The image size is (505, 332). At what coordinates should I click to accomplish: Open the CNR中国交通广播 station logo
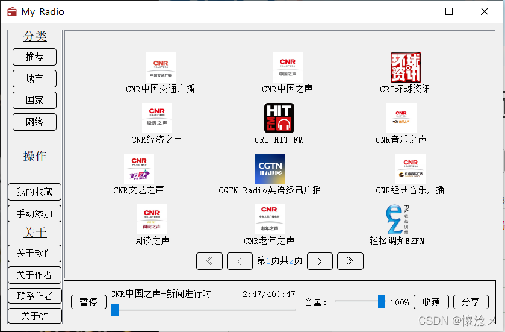click(x=160, y=67)
